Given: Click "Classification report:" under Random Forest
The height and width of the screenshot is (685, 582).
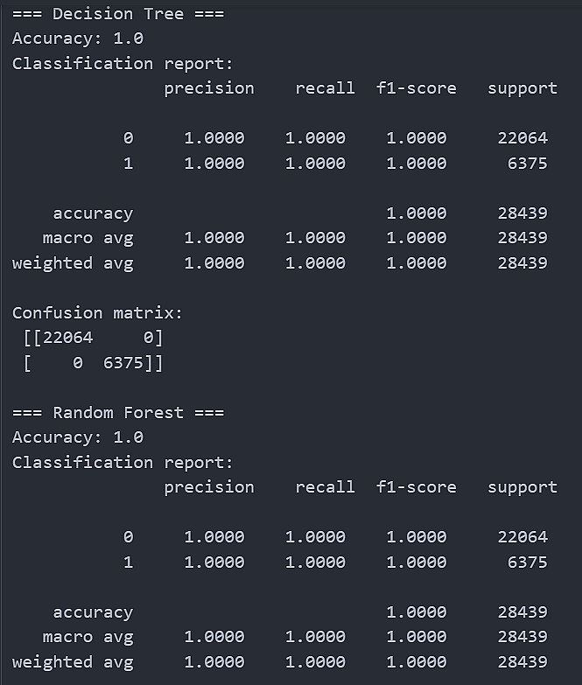Looking at the screenshot, I should coord(123,463).
